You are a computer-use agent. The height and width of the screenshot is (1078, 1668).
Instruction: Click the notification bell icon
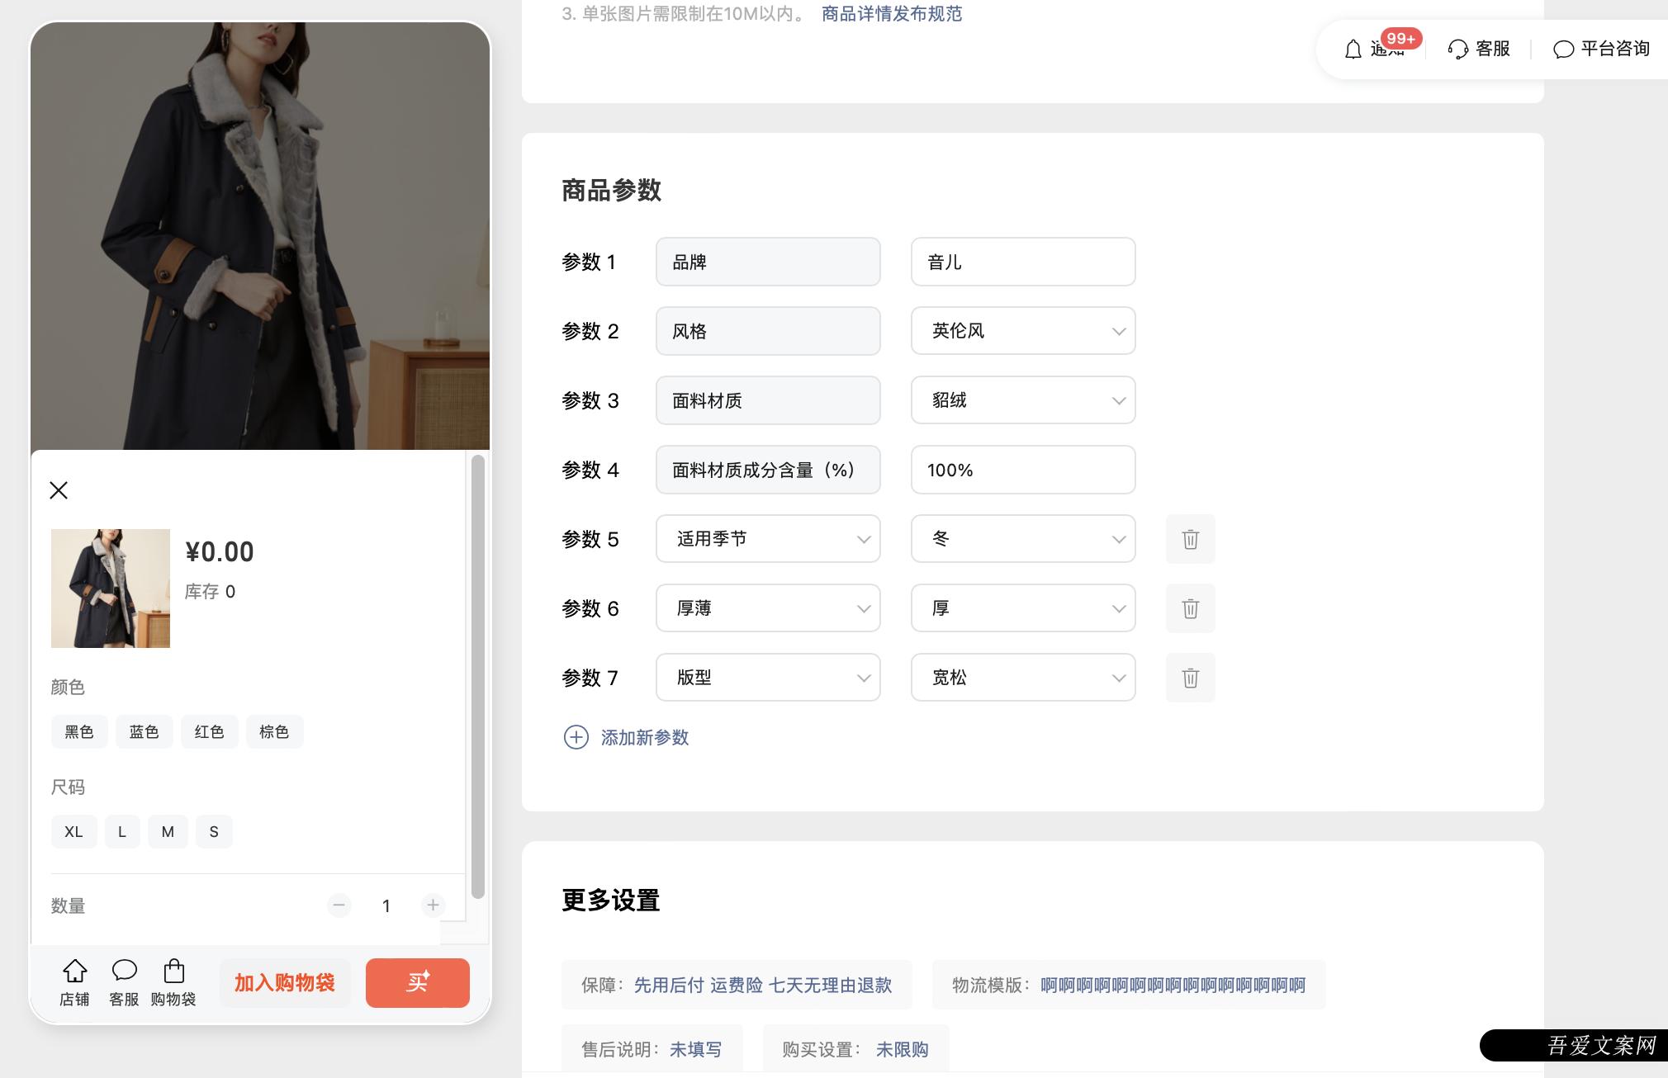tap(1353, 49)
